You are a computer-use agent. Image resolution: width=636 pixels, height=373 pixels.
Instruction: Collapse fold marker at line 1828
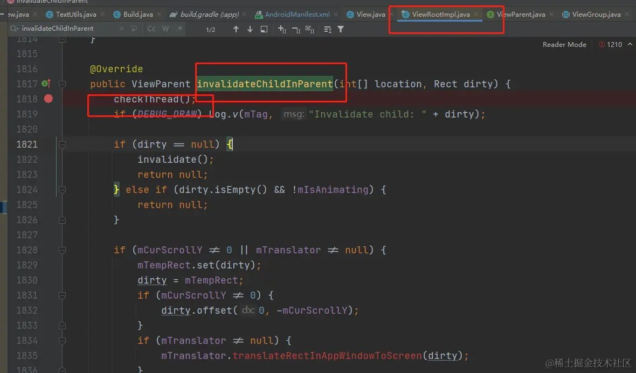click(62, 250)
